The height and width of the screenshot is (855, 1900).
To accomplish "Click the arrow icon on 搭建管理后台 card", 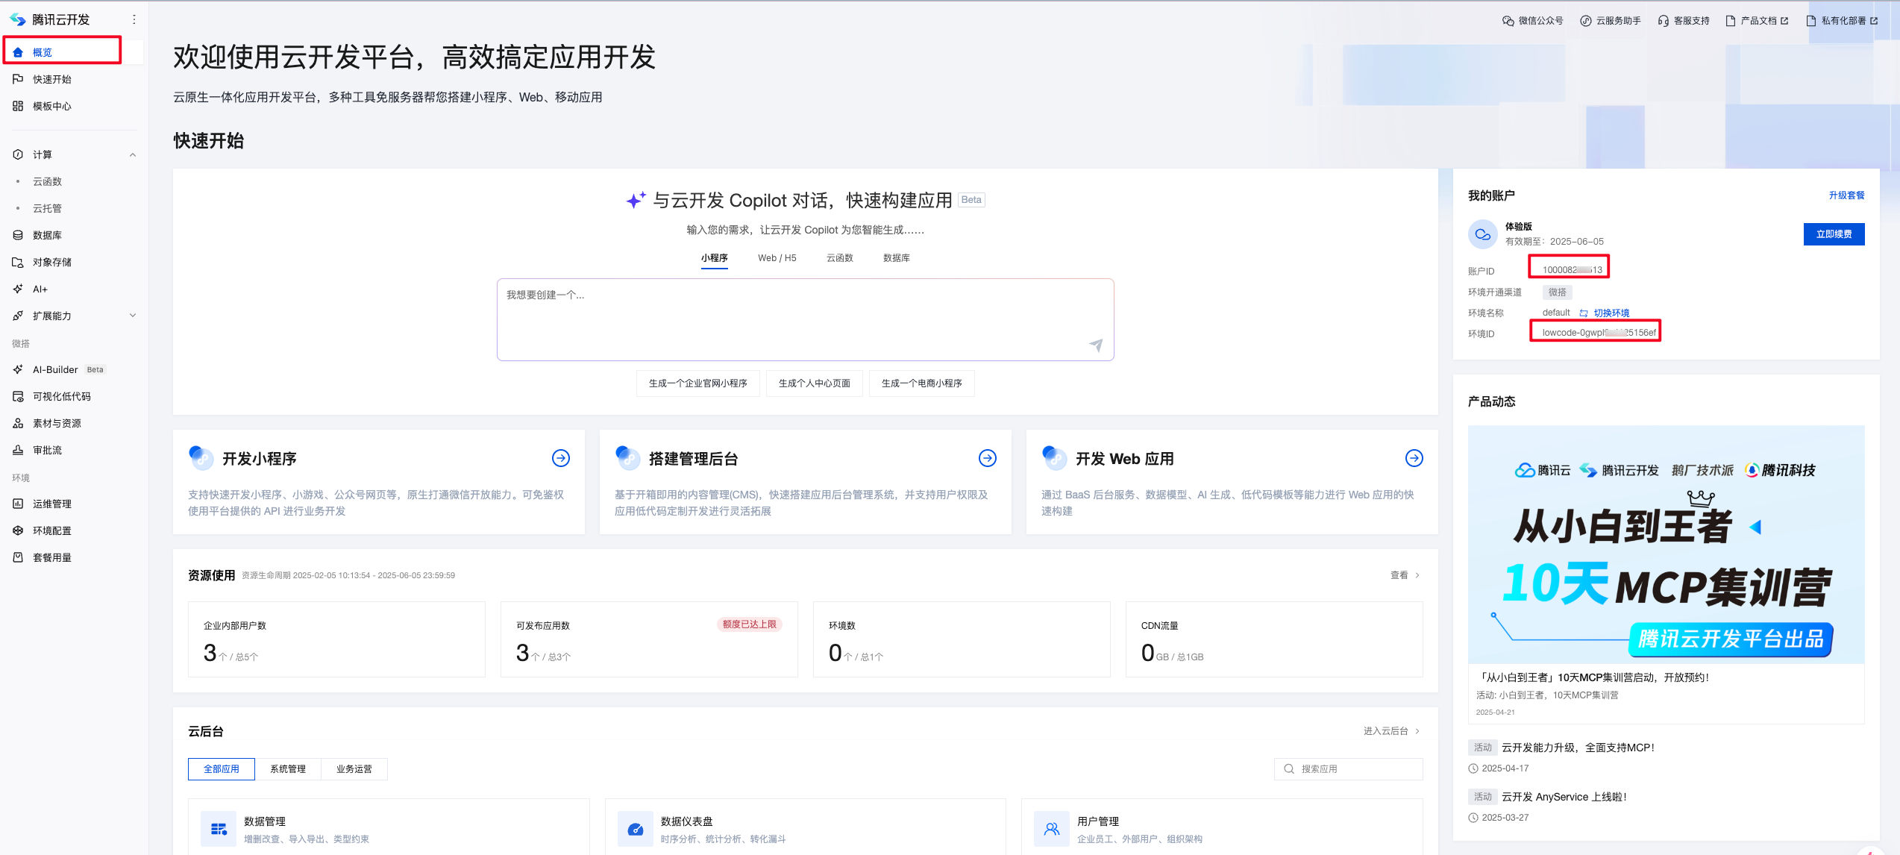I will click(x=988, y=458).
